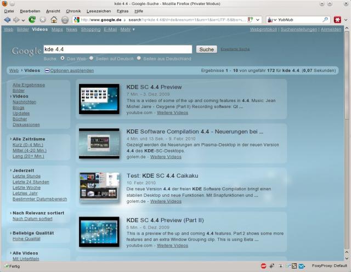This screenshot has width=351, height=272.
Task: Click the gear icon in navigation toolbar
Action: (x=65, y=20)
